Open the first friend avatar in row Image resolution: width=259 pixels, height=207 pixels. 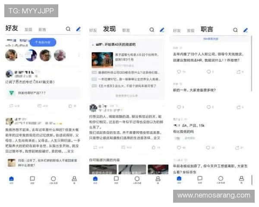(11, 55)
